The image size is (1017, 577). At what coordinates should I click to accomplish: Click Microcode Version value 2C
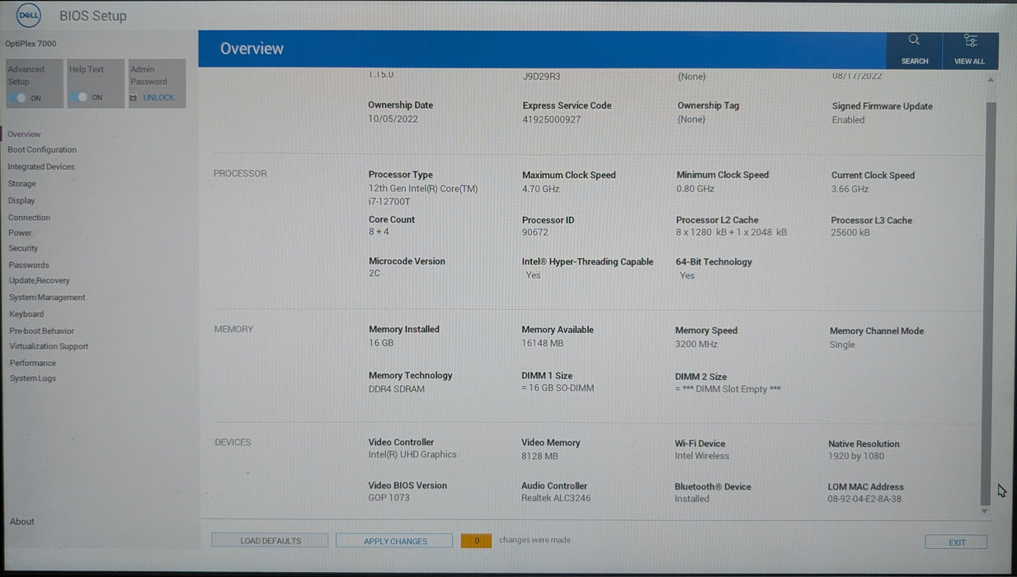374,273
